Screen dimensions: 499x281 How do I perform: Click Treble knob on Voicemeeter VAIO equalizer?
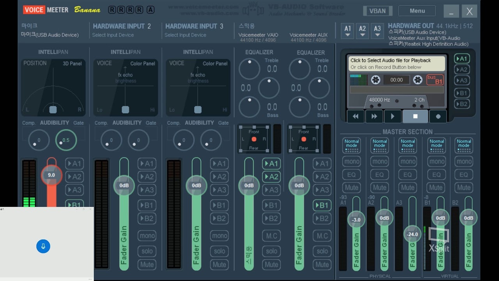tap(249, 69)
